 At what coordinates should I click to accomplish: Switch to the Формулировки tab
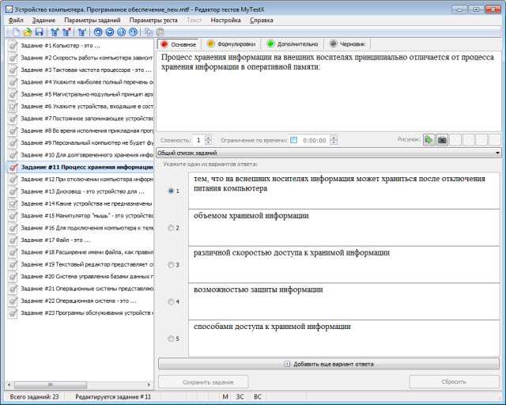(x=232, y=44)
